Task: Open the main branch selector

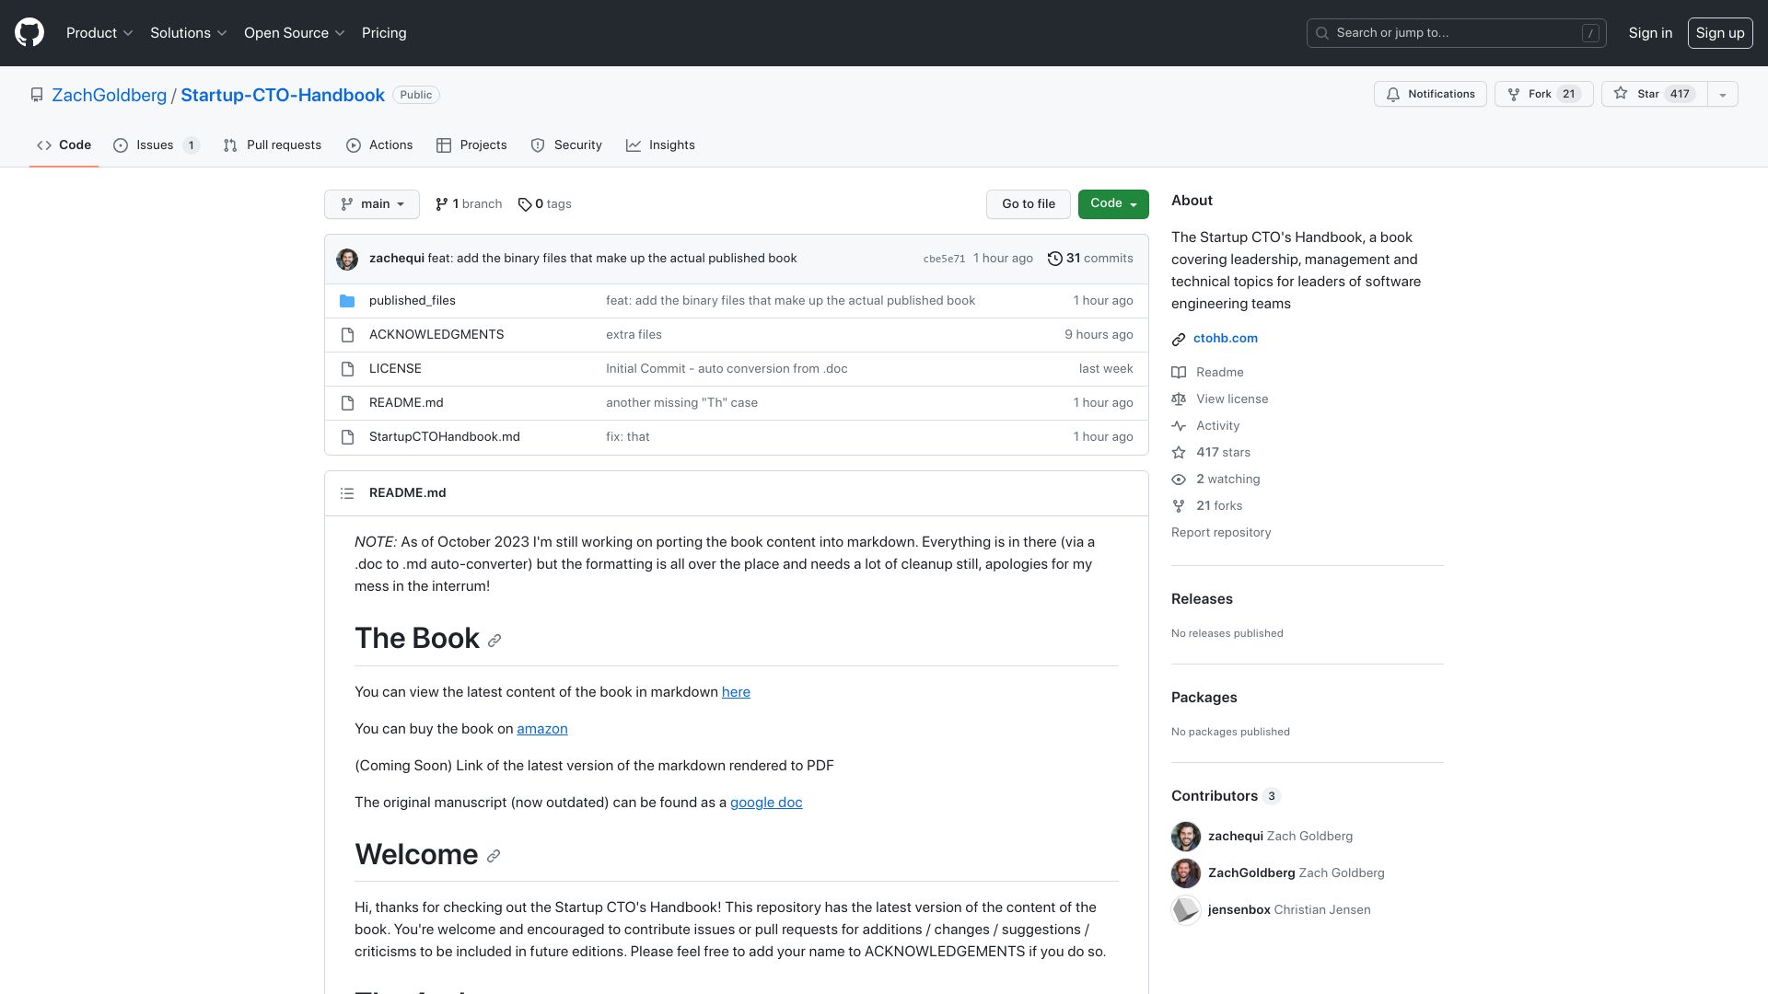Action: [372, 204]
